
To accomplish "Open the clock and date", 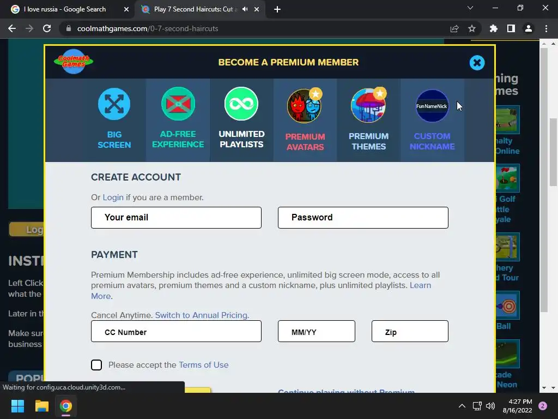I will pos(518,406).
